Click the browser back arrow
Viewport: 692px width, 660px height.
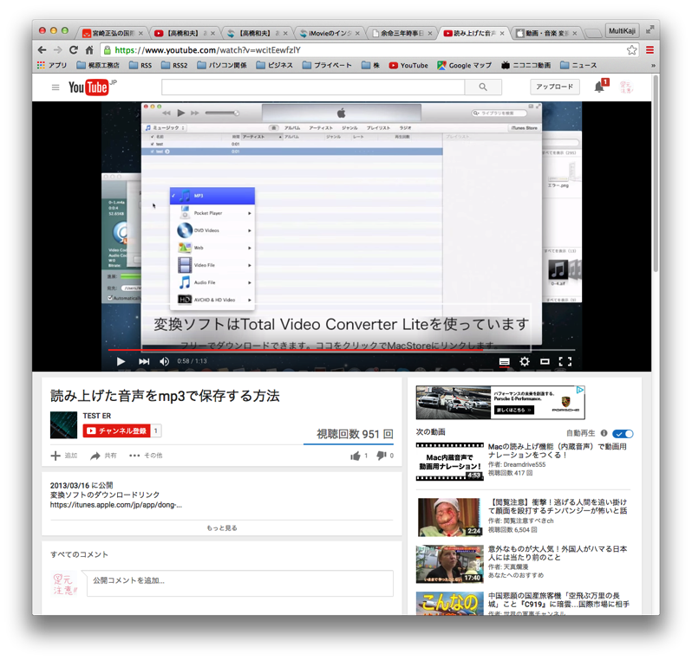pos(42,50)
